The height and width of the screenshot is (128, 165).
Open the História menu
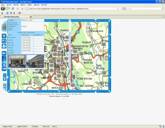[x=23, y=5]
